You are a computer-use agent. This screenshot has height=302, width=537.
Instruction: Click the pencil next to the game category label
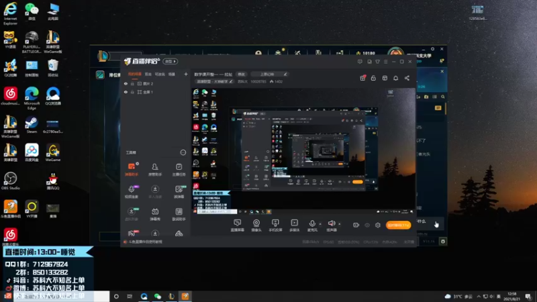click(231, 81)
